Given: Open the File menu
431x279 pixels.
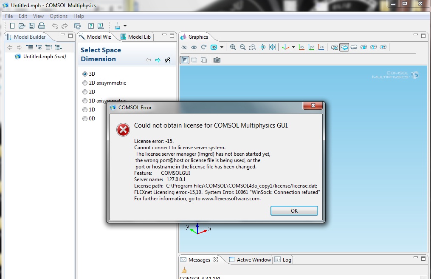Looking at the screenshot, I should point(9,16).
